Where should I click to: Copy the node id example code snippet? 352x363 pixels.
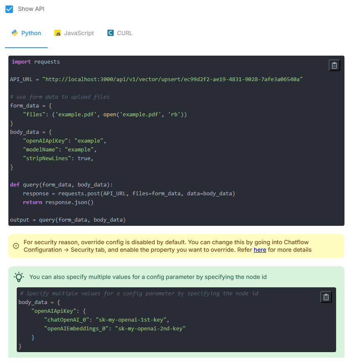pyautogui.click(x=326, y=297)
